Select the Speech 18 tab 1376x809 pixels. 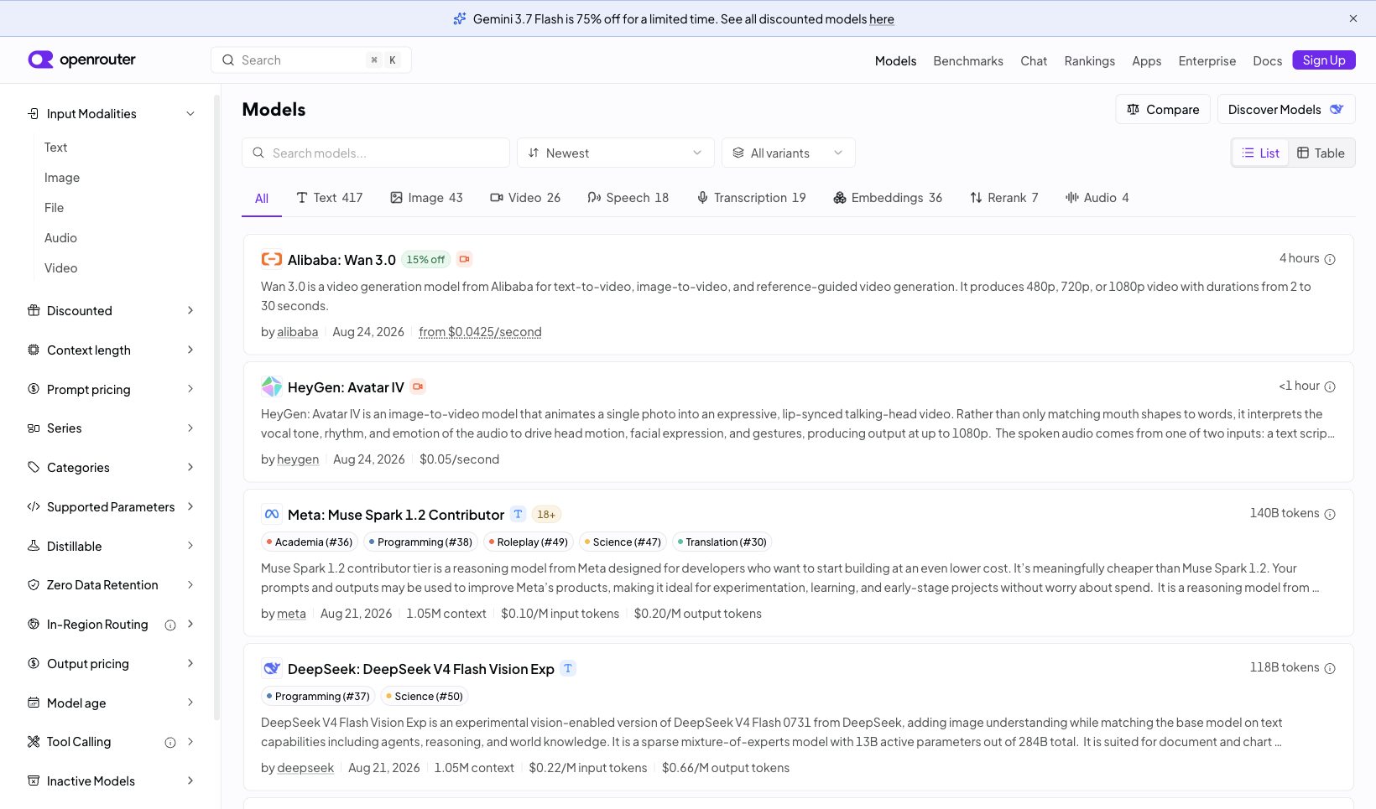[x=628, y=198]
